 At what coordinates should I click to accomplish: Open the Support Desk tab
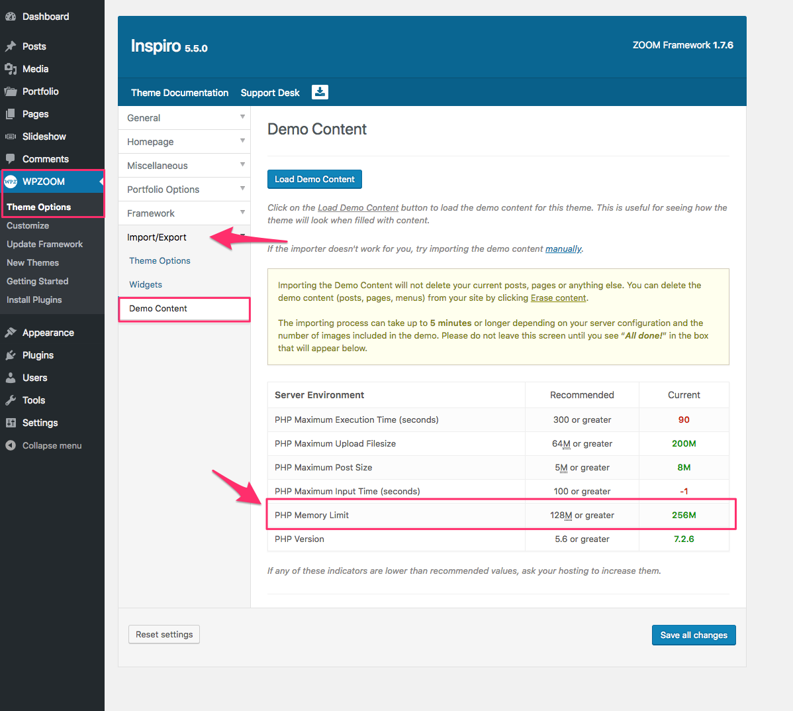click(x=269, y=92)
